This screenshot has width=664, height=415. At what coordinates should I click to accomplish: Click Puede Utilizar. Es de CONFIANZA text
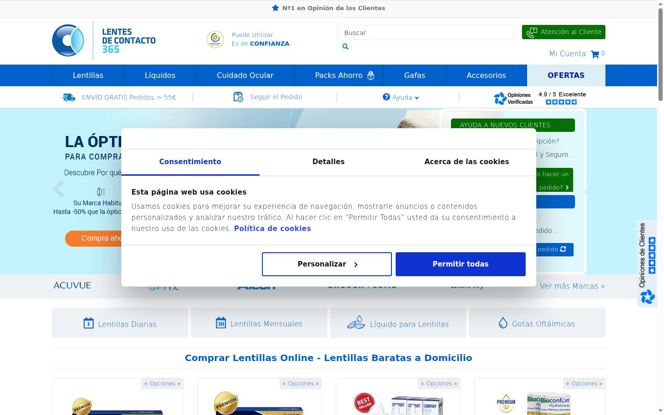tap(261, 39)
